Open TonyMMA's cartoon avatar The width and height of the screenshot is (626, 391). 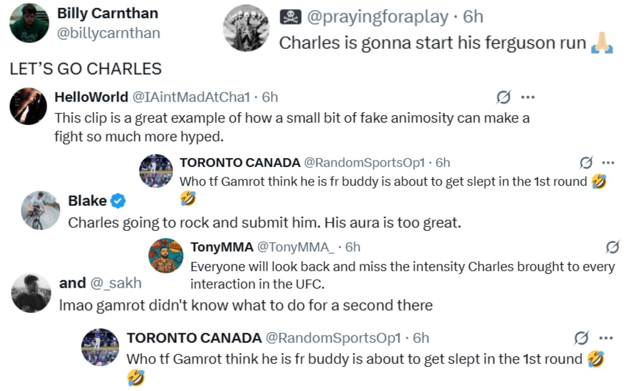click(166, 255)
